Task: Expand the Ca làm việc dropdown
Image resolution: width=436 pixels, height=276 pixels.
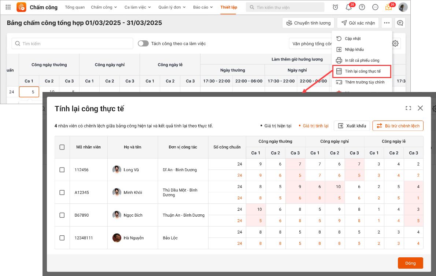Action: (x=138, y=7)
